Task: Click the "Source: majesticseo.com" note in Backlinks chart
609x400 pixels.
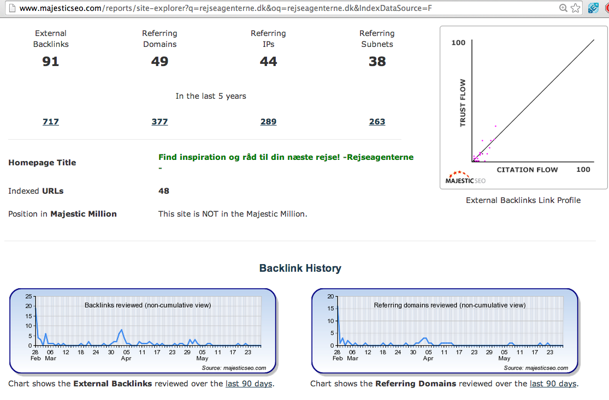Action: [x=234, y=368]
